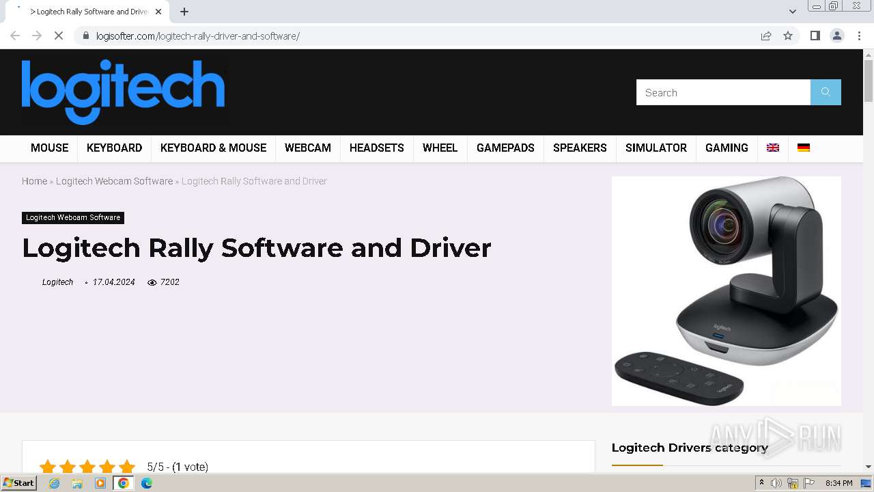Open the HEADSETS menu

[377, 148]
